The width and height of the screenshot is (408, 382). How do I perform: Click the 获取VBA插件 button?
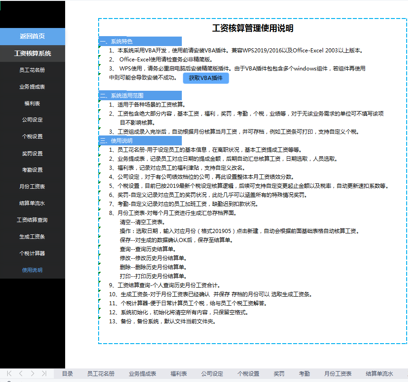tap(206, 78)
